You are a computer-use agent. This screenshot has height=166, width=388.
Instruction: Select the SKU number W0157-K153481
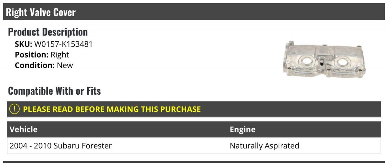(x=63, y=44)
